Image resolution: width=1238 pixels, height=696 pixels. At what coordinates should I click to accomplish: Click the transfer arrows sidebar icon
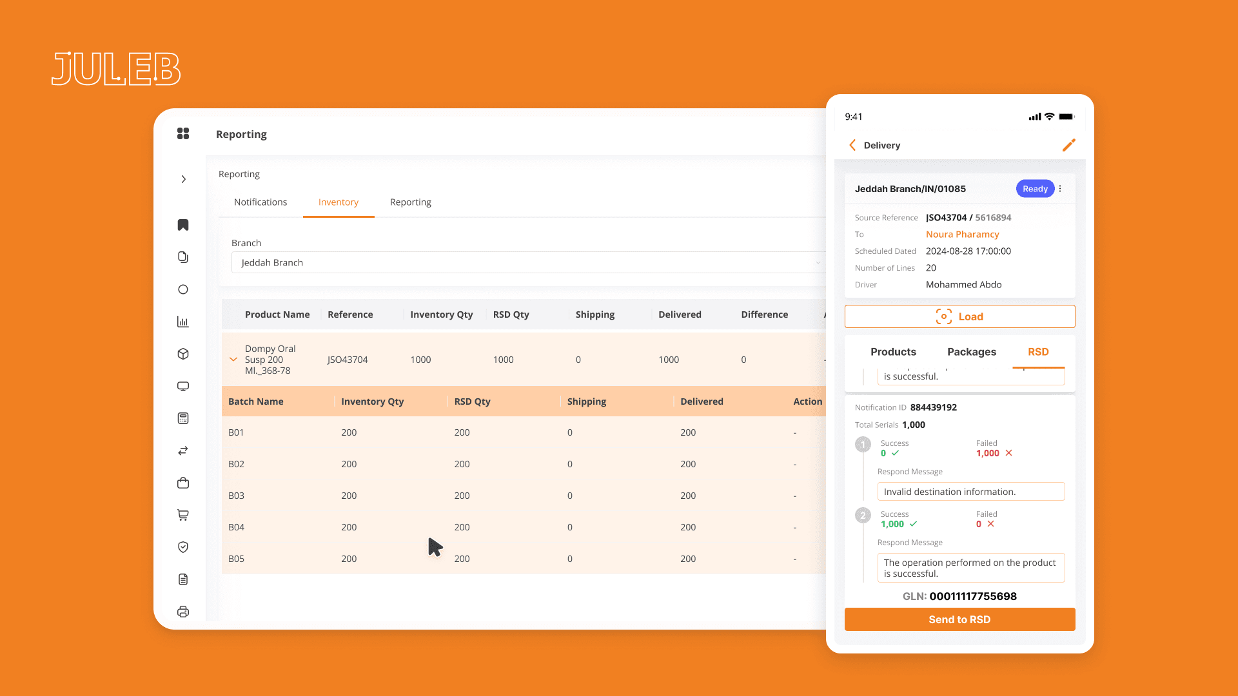[x=183, y=450]
